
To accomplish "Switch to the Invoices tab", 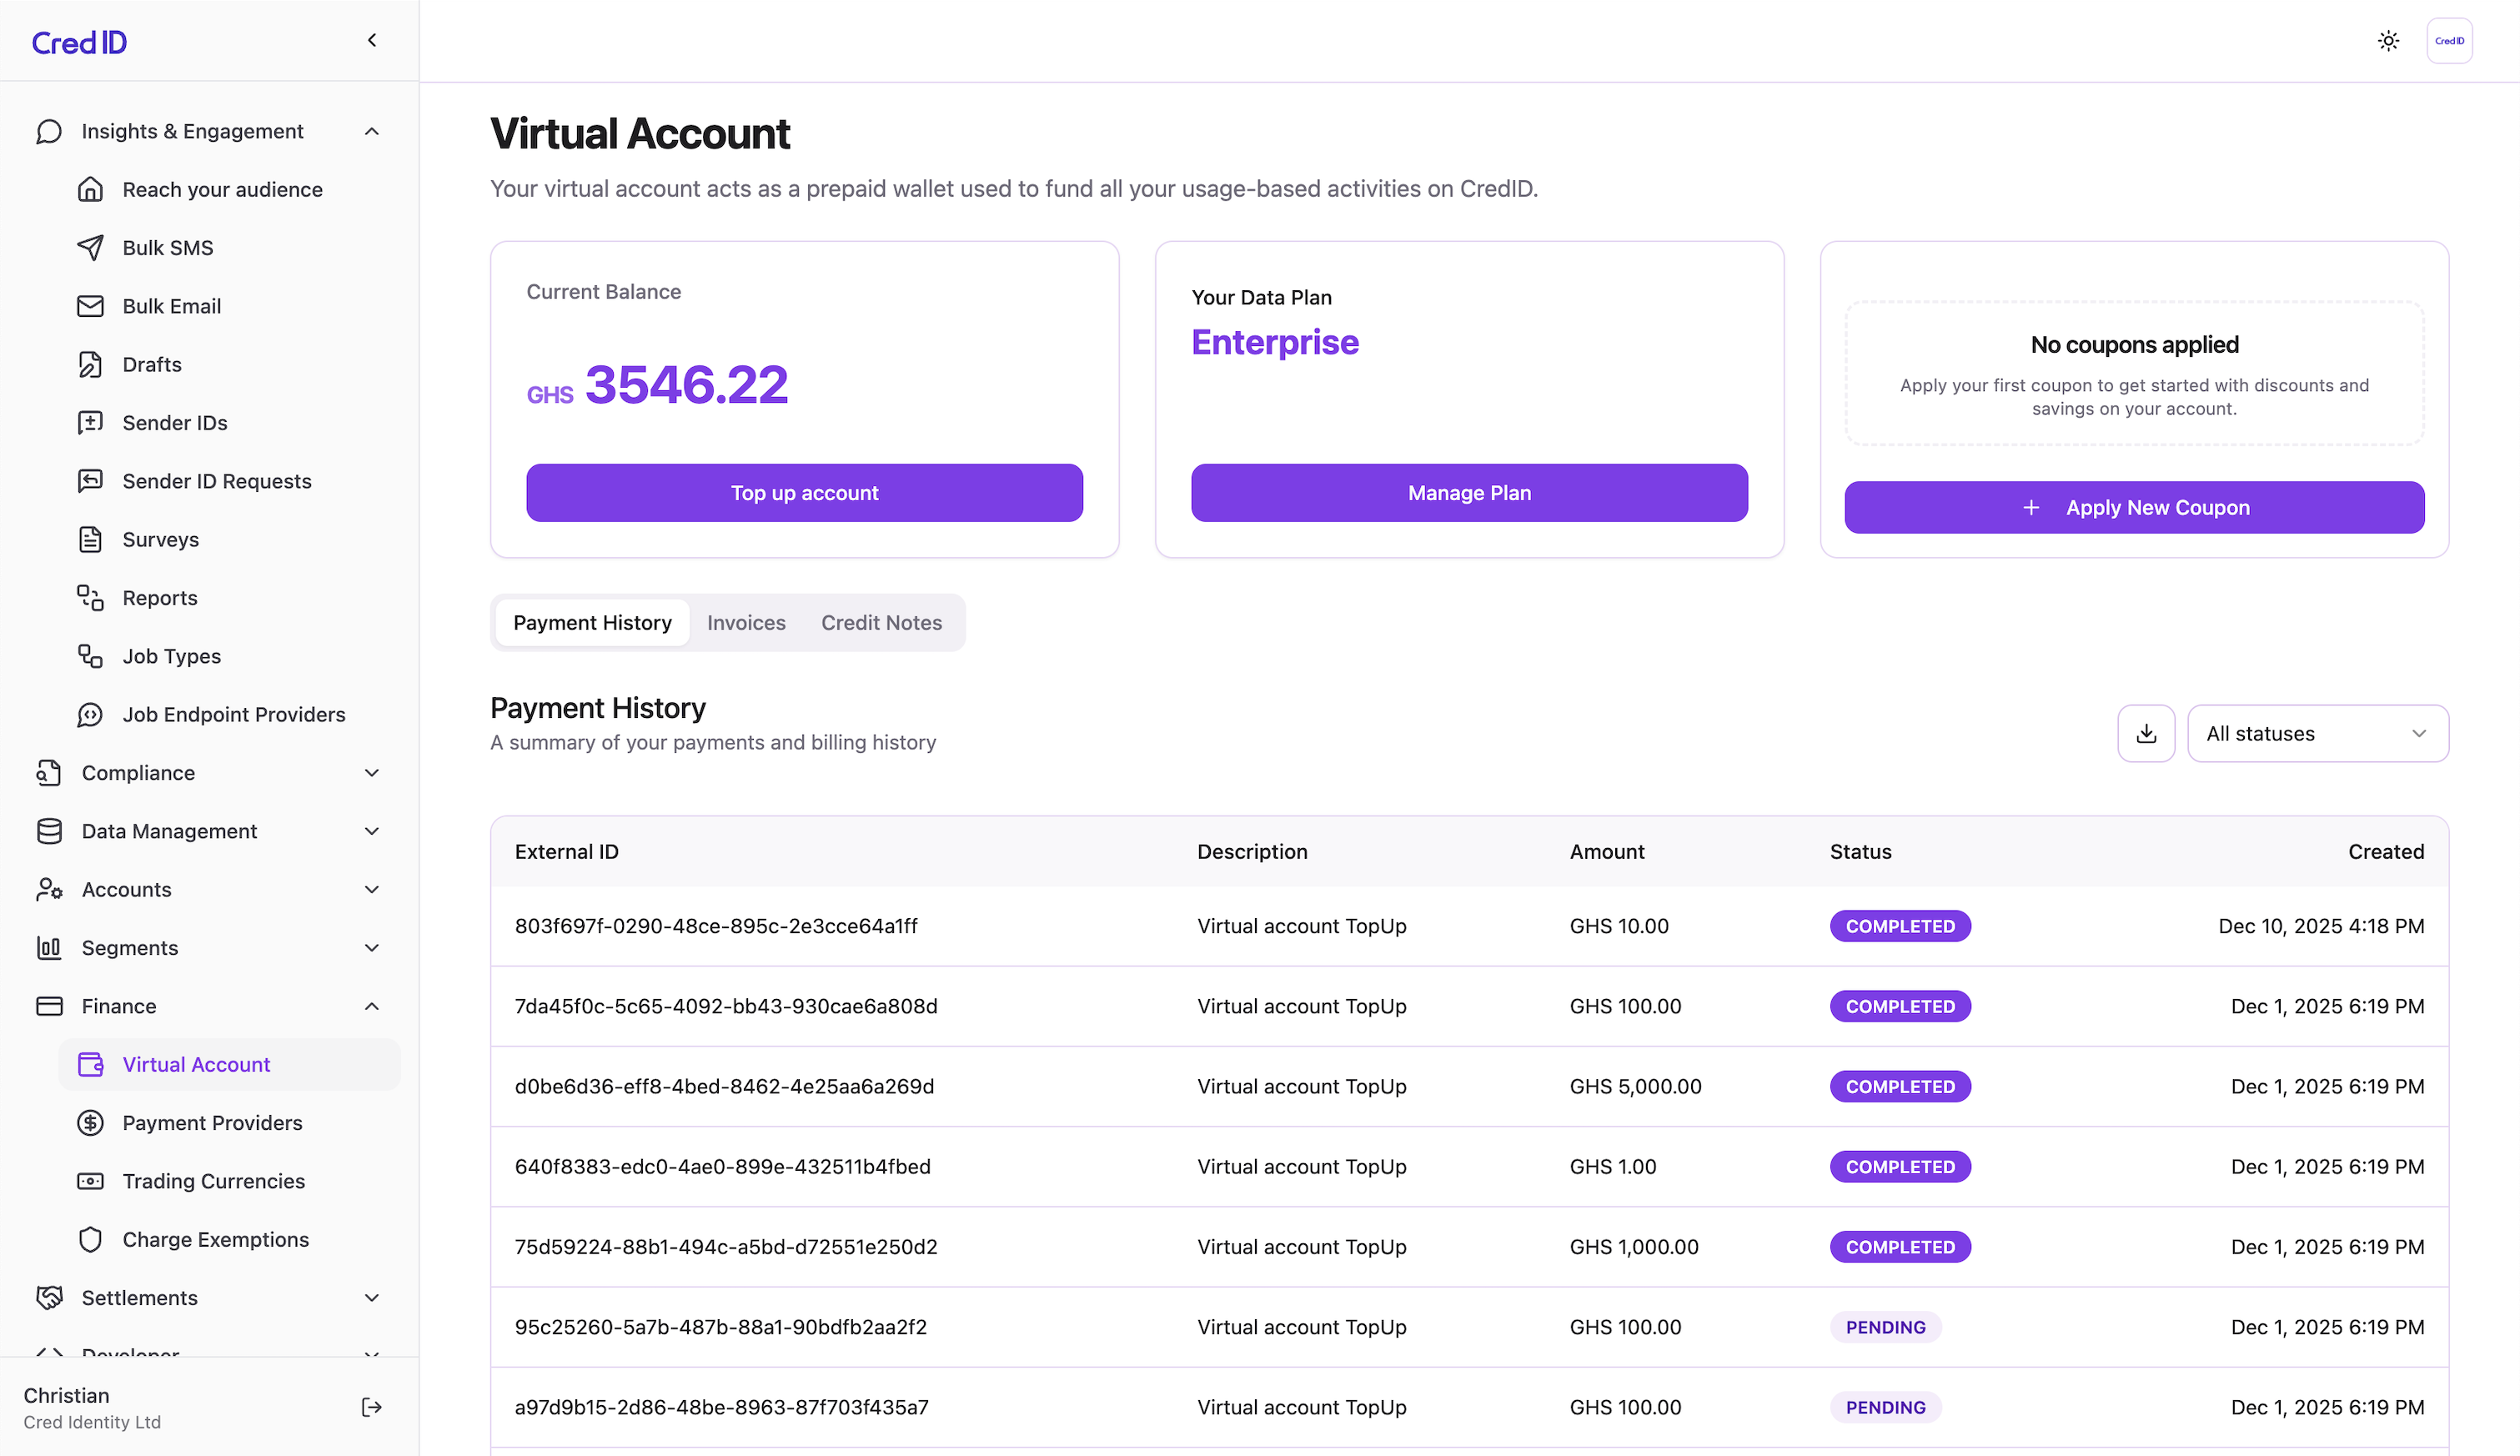I will coord(746,622).
